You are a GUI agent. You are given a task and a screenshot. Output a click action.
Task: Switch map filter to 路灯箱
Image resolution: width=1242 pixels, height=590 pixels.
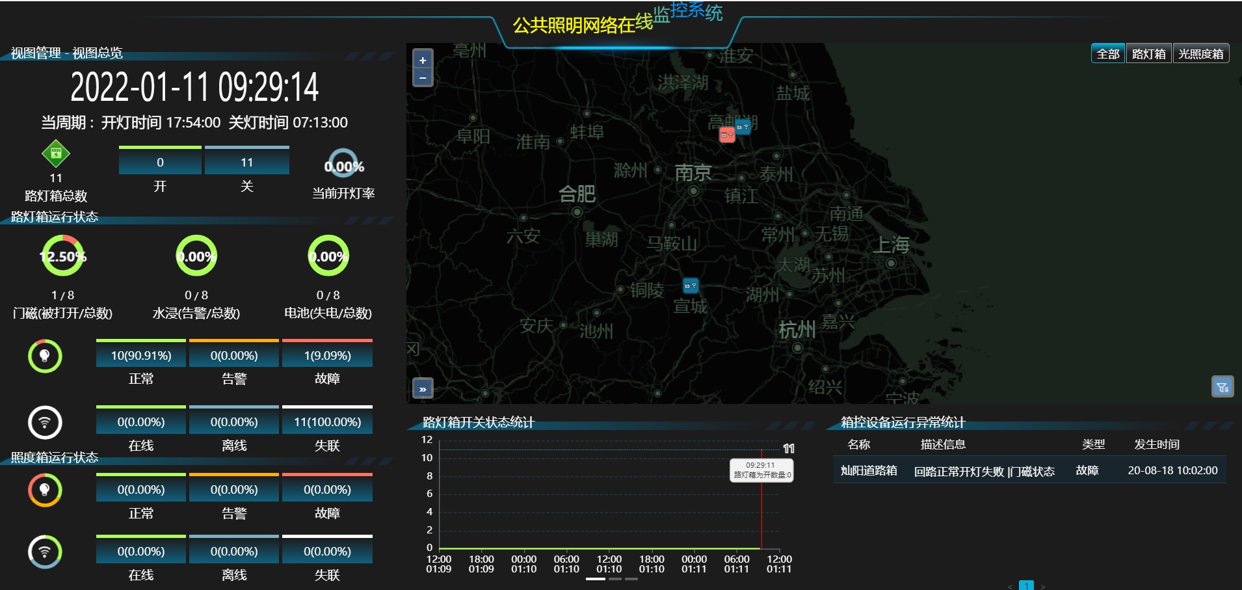(1148, 54)
